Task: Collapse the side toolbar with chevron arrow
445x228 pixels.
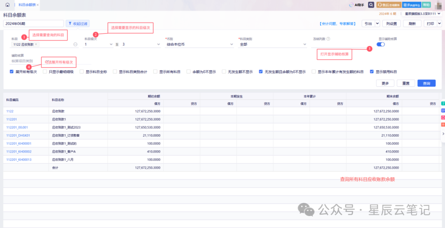Action: point(443,134)
